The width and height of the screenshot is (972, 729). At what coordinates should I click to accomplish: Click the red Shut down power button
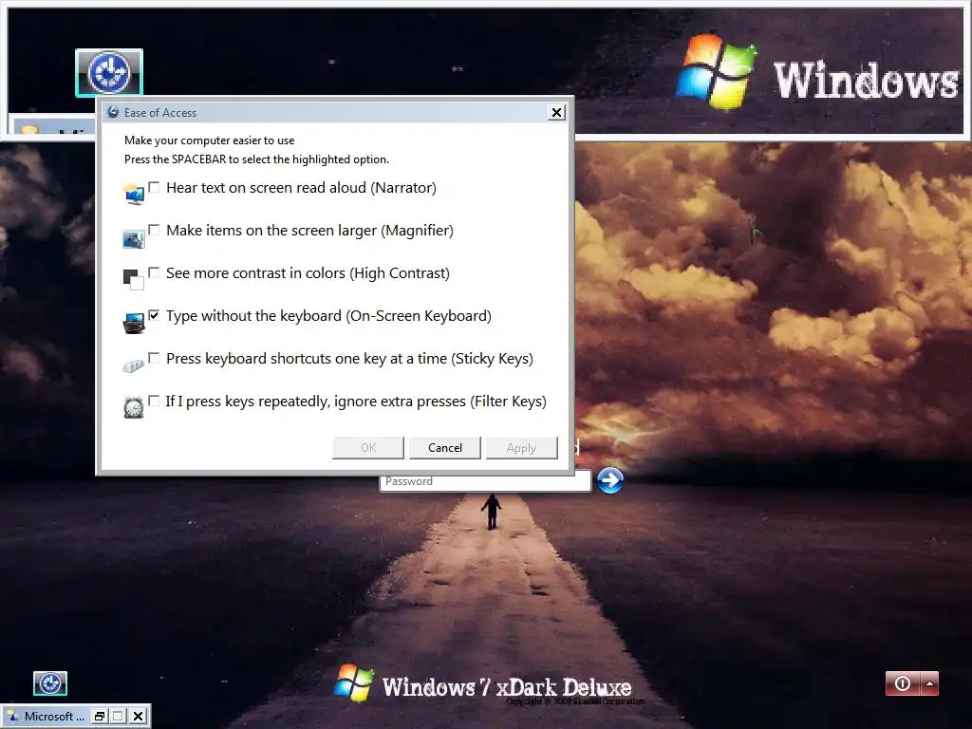click(x=903, y=683)
